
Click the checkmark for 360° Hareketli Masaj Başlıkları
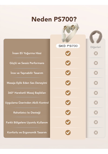[x=68, y=93]
